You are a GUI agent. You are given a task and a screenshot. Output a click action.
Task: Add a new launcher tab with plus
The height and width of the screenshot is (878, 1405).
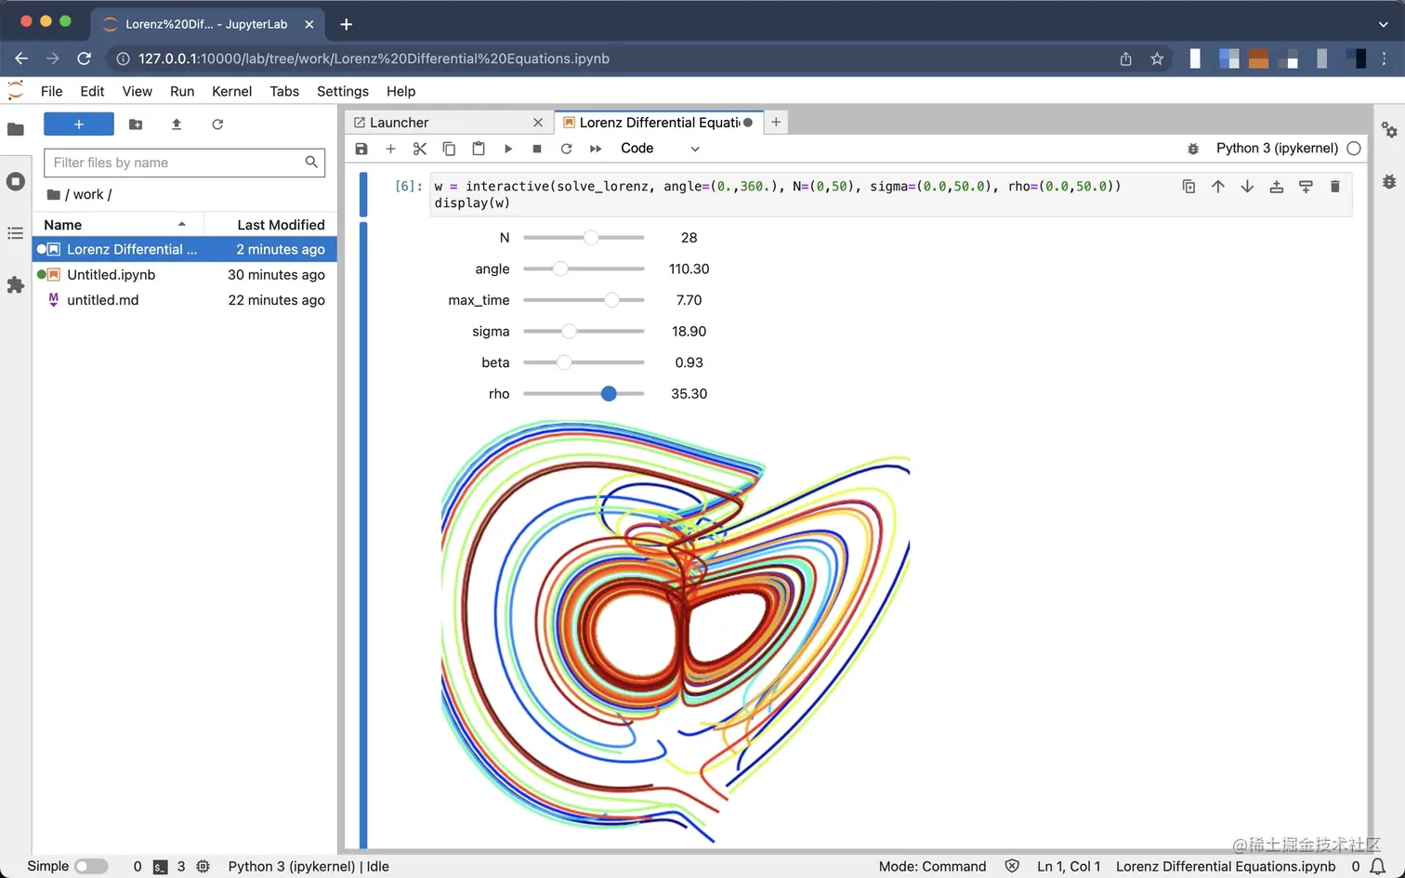tap(776, 123)
